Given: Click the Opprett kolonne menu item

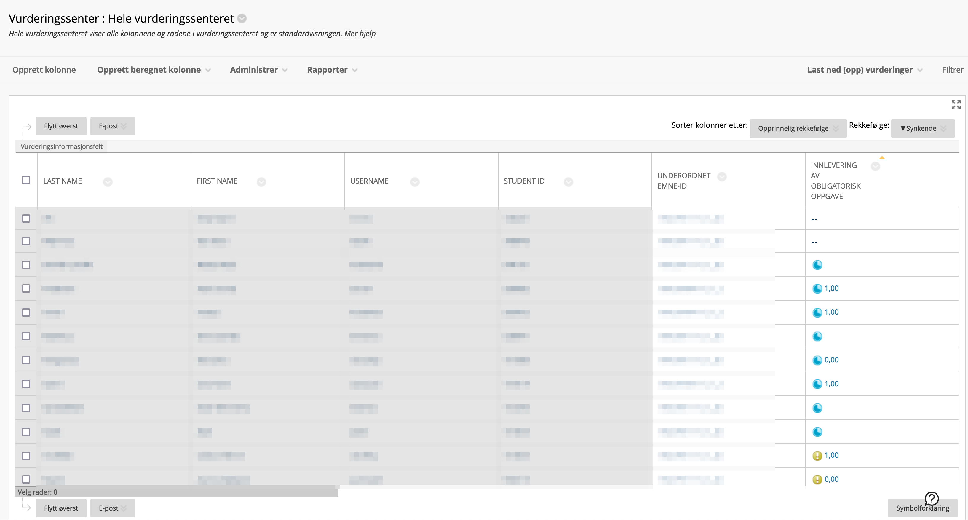Looking at the screenshot, I should tap(44, 69).
